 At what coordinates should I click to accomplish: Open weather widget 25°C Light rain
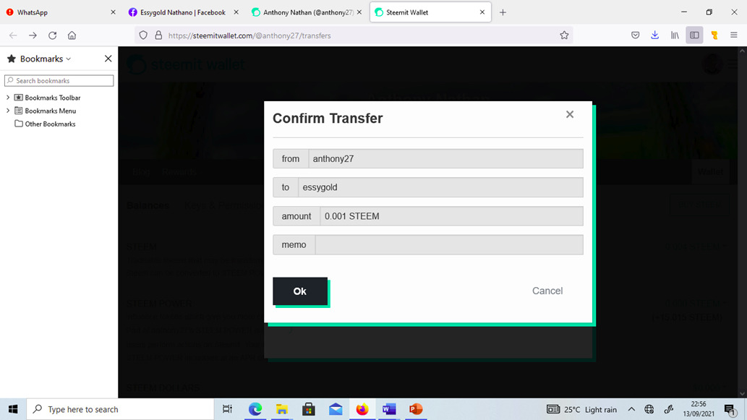coord(581,410)
